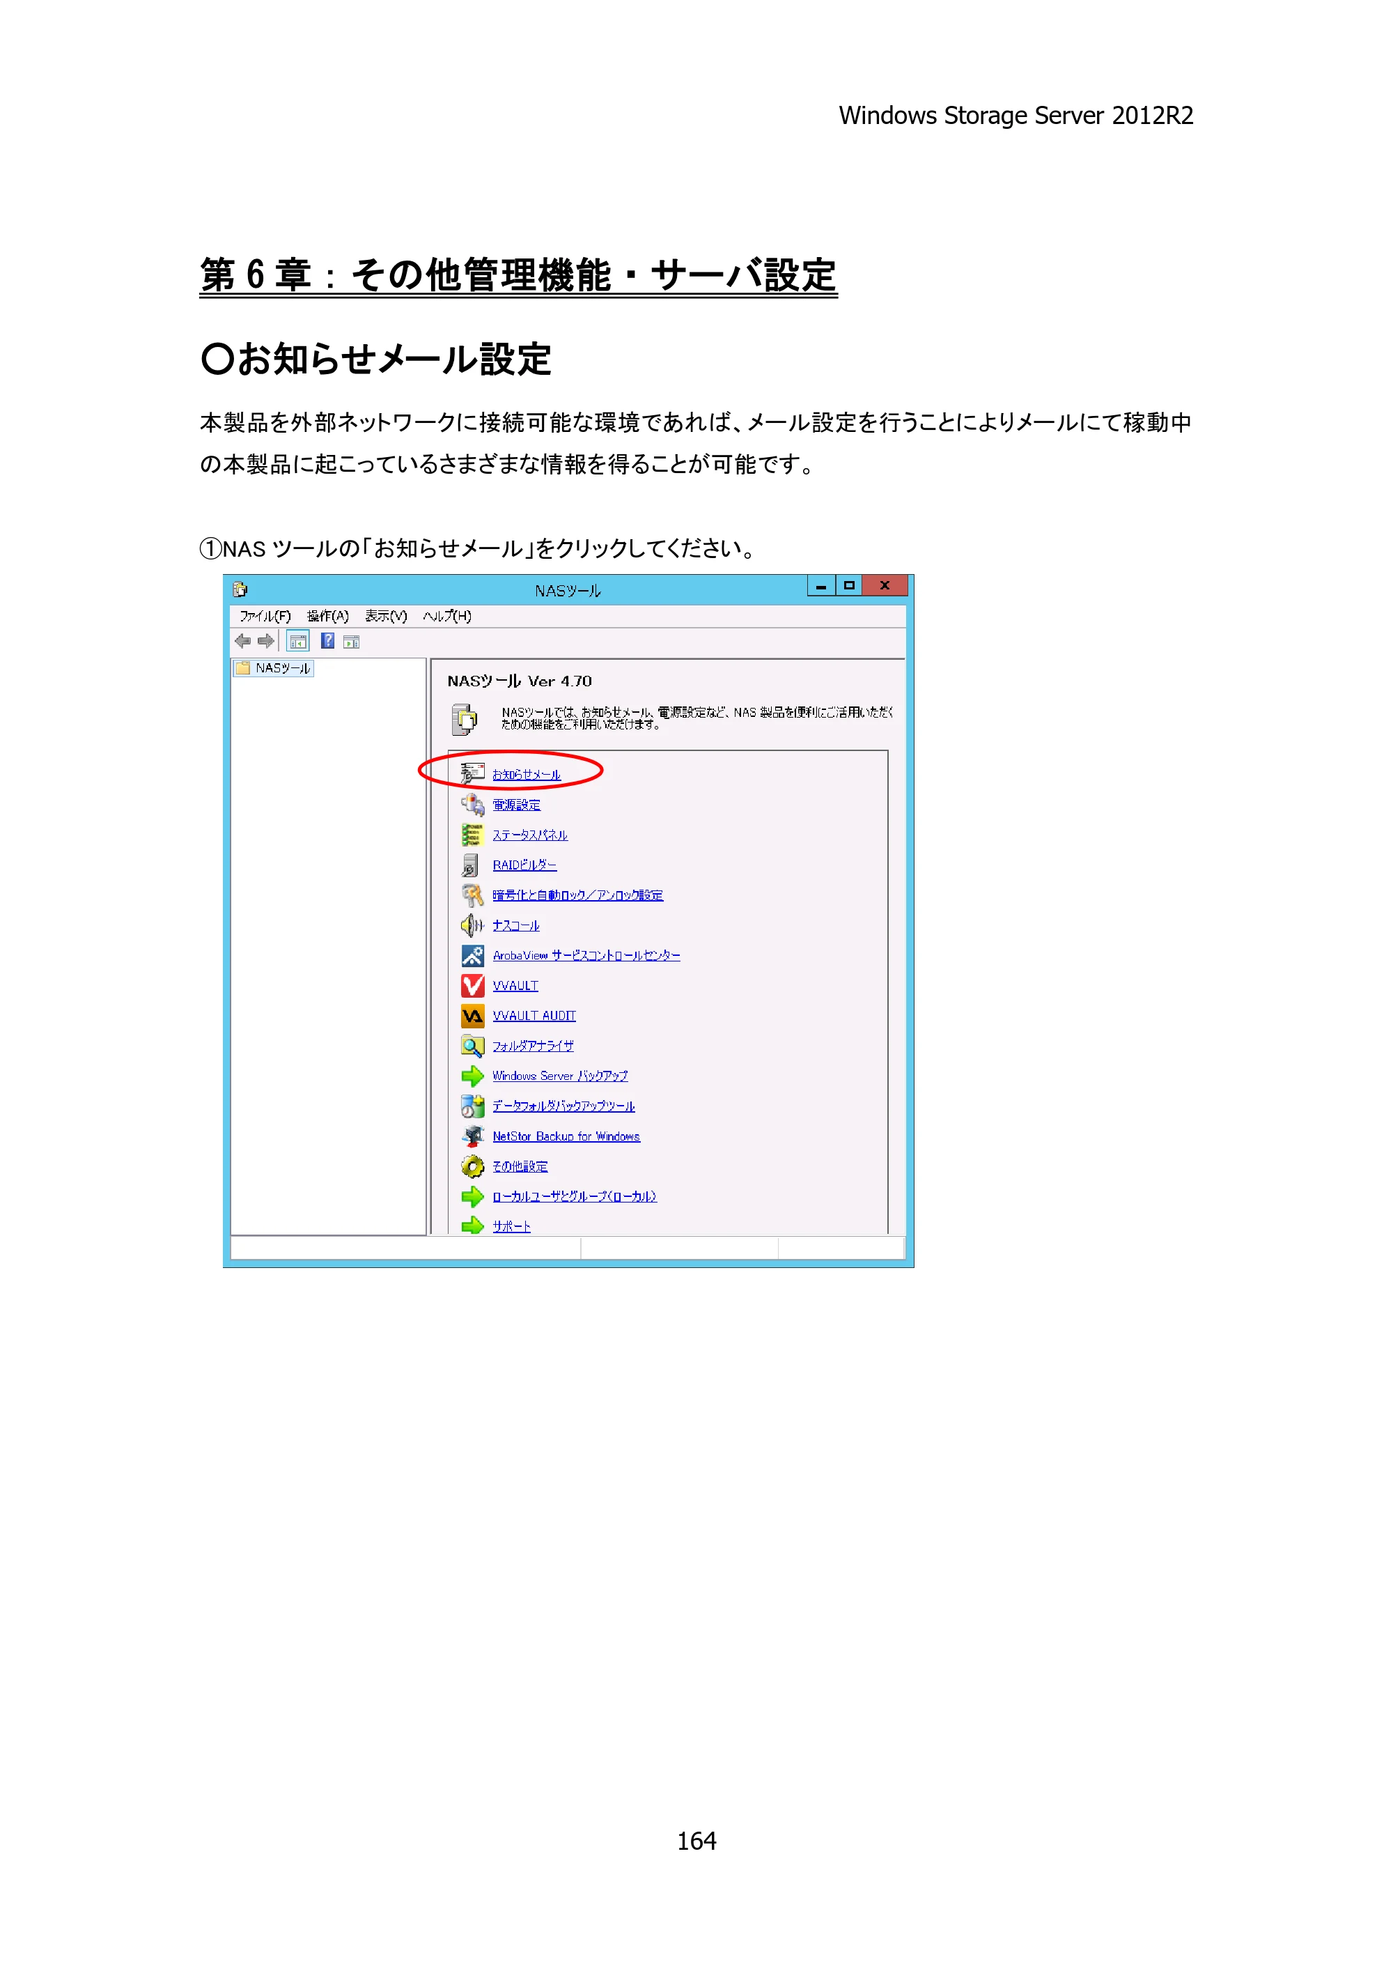1393x1971 pixels.
Task: Click the Back arrow toolbar button
Action: 243,640
